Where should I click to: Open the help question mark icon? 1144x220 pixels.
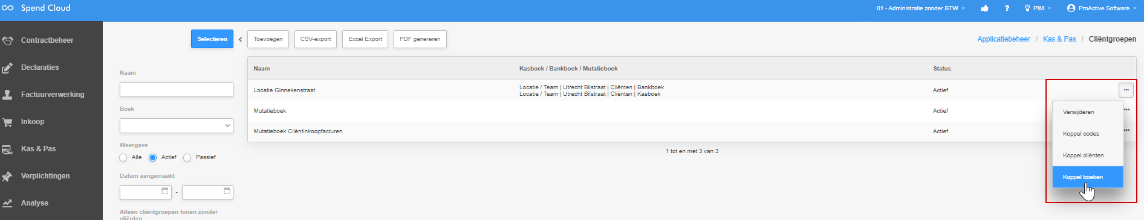pyautogui.click(x=1007, y=8)
